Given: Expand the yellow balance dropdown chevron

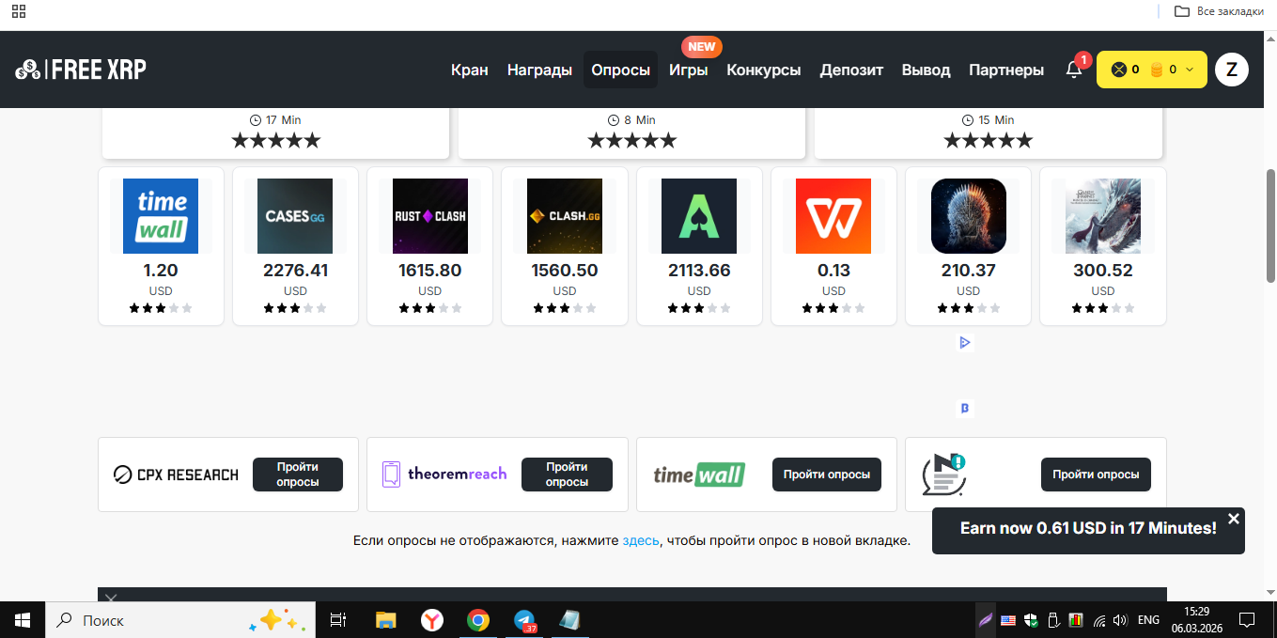Looking at the screenshot, I should (x=1190, y=70).
